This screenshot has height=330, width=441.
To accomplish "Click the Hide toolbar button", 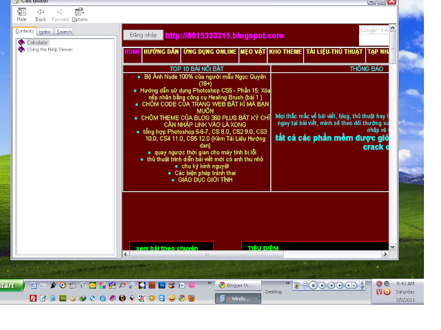I will pos(21,14).
